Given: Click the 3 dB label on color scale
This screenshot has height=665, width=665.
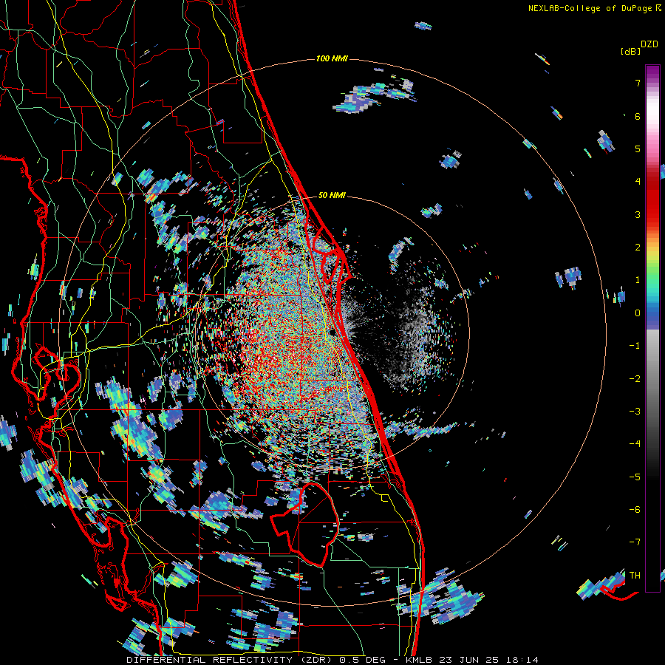Looking at the screenshot, I should pos(638,214).
